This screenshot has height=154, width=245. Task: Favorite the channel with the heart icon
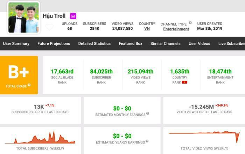click(x=49, y=27)
